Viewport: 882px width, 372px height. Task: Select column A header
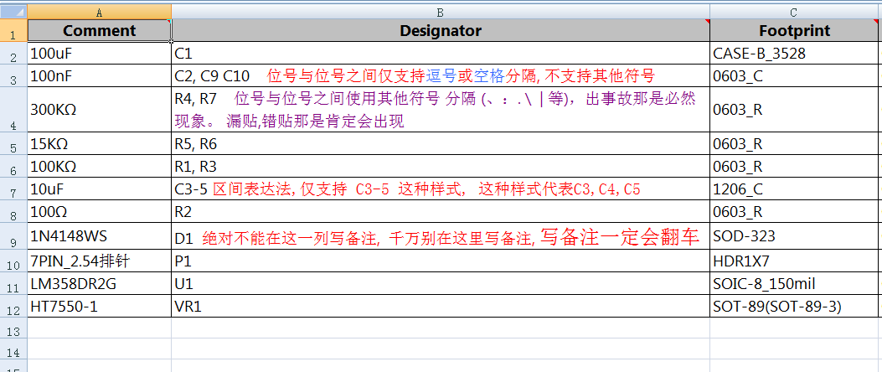99,12
